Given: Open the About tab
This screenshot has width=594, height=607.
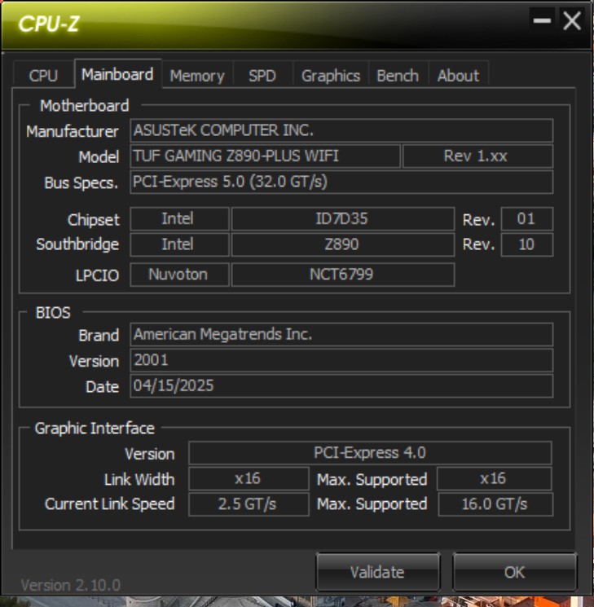Looking at the screenshot, I should 458,75.
